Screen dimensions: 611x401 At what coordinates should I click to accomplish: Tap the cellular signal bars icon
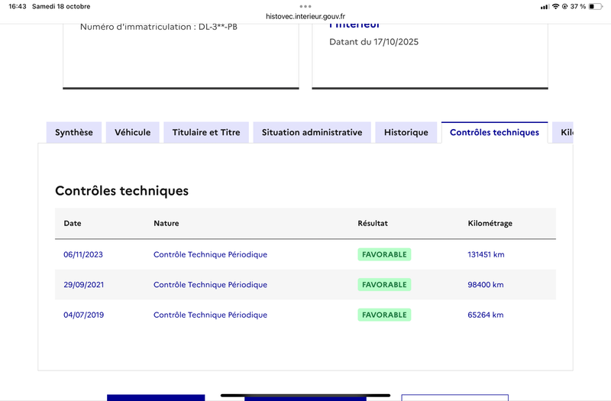(544, 6)
